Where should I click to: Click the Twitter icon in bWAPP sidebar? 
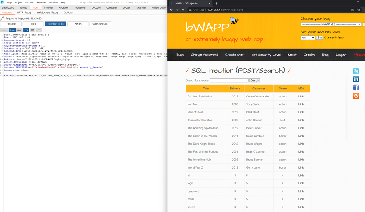click(x=356, y=71)
